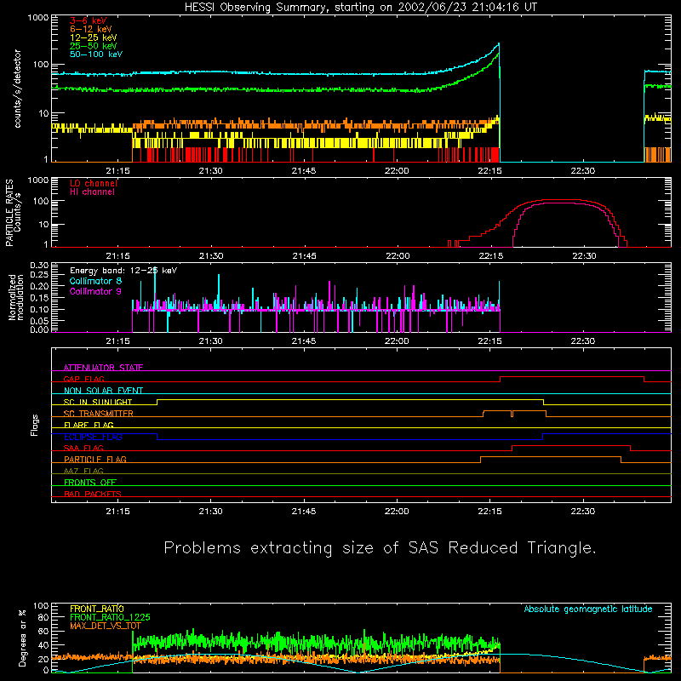Click 0.30 on the modulation axis

point(39,265)
